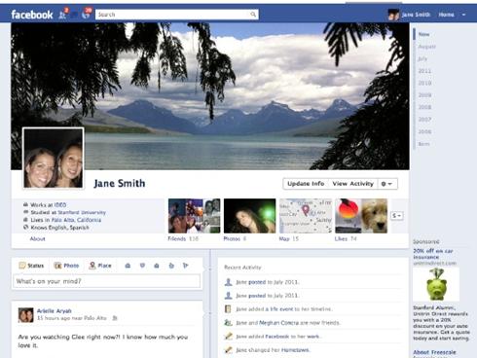
Task: Expand more sections dropdown beside Likes
Action: tap(396, 216)
